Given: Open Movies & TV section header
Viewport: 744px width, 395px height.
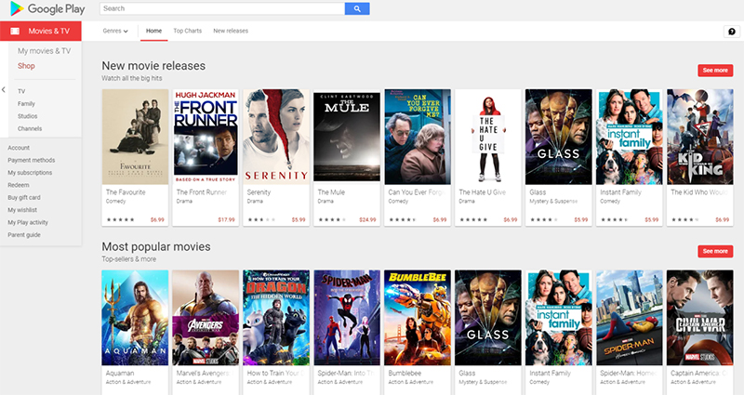Looking at the screenshot, I should click(x=41, y=31).
